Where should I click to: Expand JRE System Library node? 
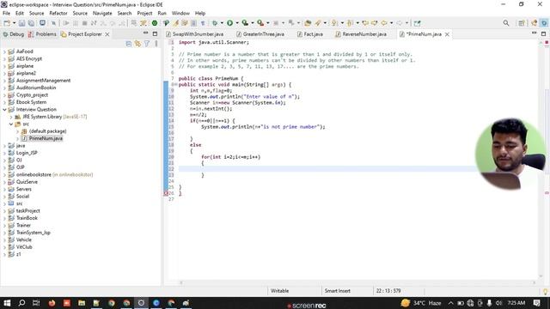[11, 117]
